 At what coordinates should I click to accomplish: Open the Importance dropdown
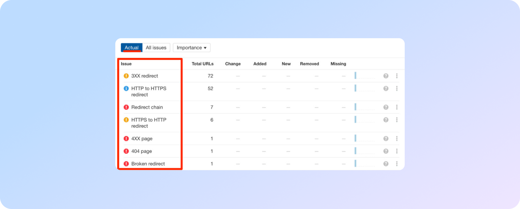(x=191, y=47)
